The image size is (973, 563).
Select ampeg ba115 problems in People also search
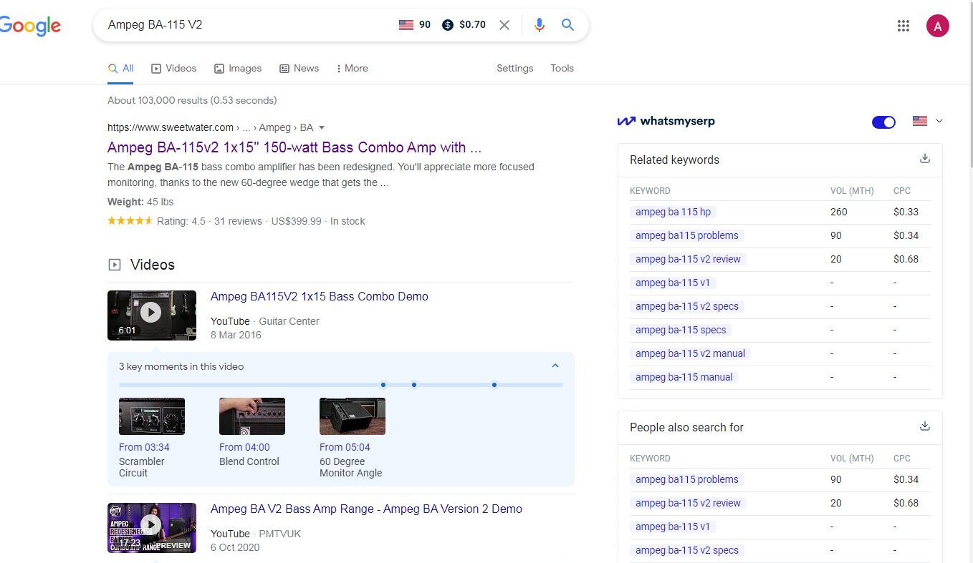click(686, 479)
